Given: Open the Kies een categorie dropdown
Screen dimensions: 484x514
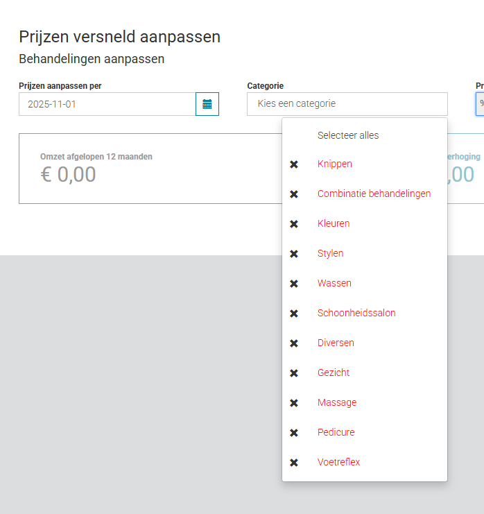Looking at the screenshot, I should coord(347,104).
